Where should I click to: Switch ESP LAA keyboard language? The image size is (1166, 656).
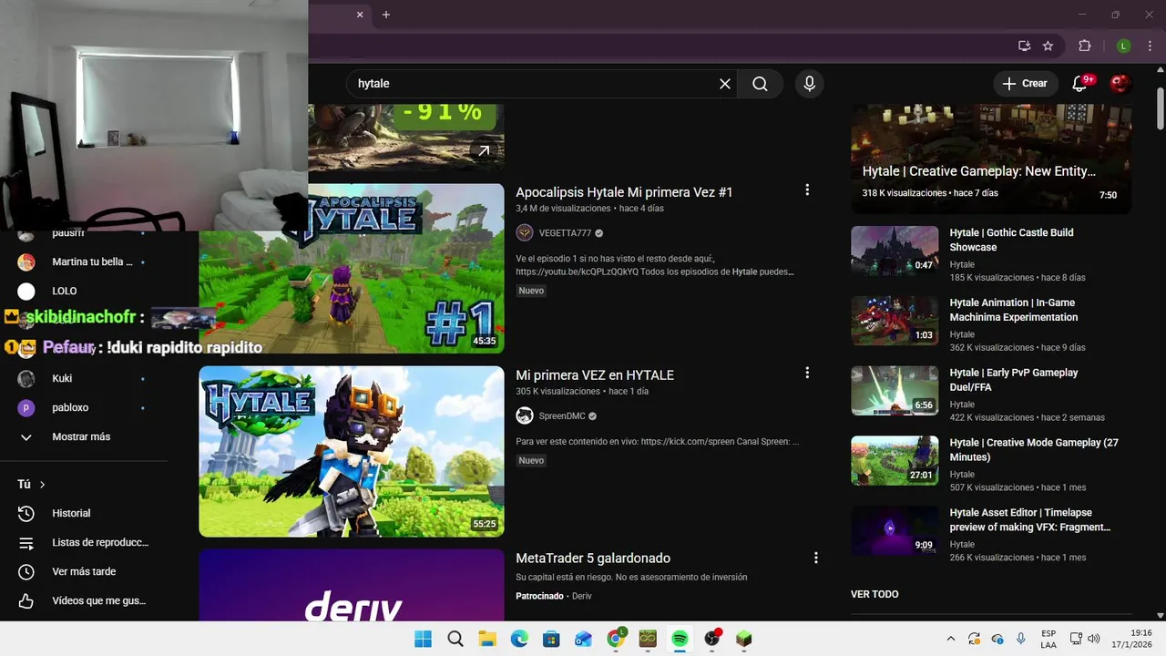tap(1048, 639)
